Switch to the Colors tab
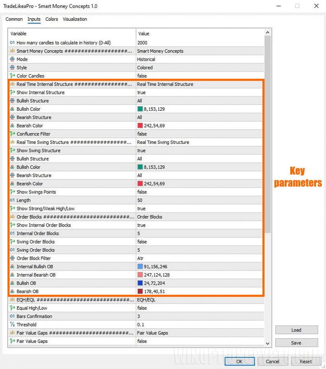This screenshot has width=326, height=369. pyautogui.click(x=52, y=19)
